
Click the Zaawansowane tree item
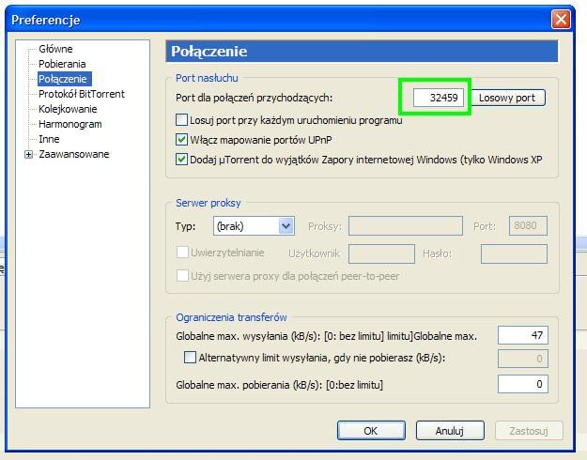point(73,154)
